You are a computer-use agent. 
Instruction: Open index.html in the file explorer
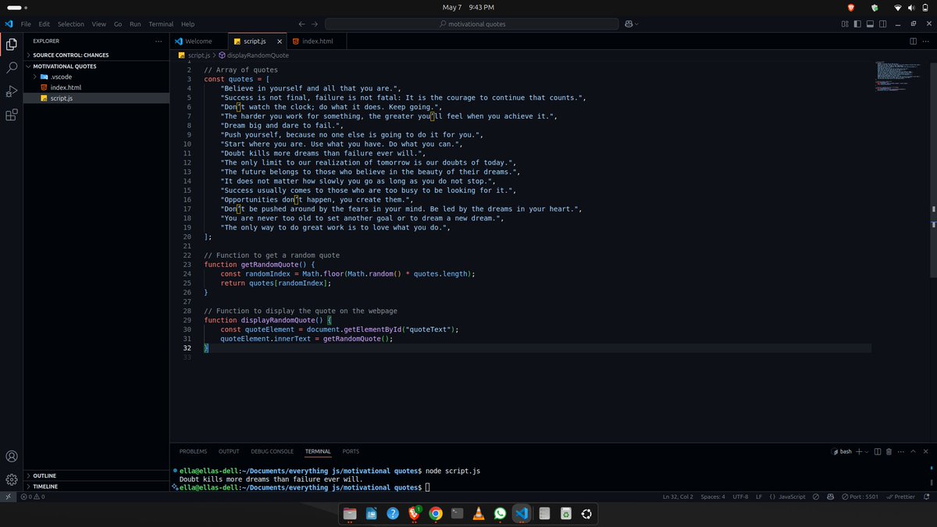96,87
